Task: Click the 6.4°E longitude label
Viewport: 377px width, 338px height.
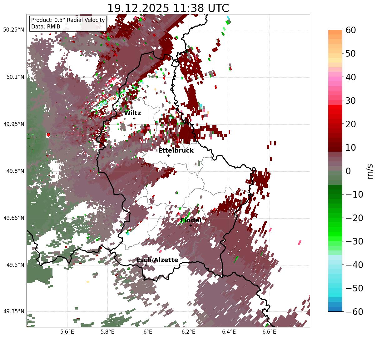Action: [229, 332]
